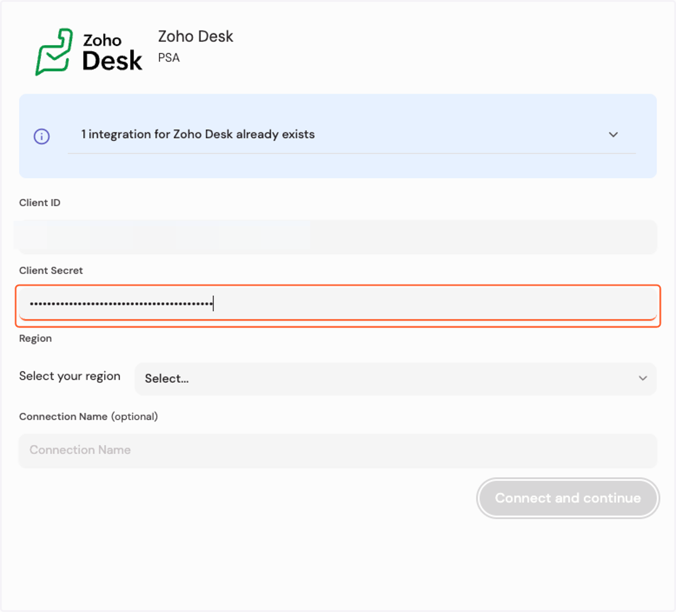The height and width of the screenshot is (612, 676).
Task: Click the 'PSA' label under heading
Action: [x=169, y=58]
